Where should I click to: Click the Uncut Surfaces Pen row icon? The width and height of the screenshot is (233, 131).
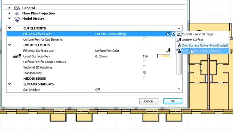coord(17,56)
